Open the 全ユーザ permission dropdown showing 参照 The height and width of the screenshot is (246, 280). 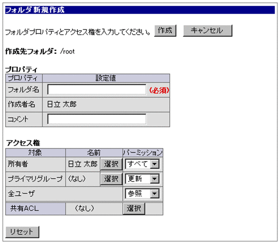(142, 194)
